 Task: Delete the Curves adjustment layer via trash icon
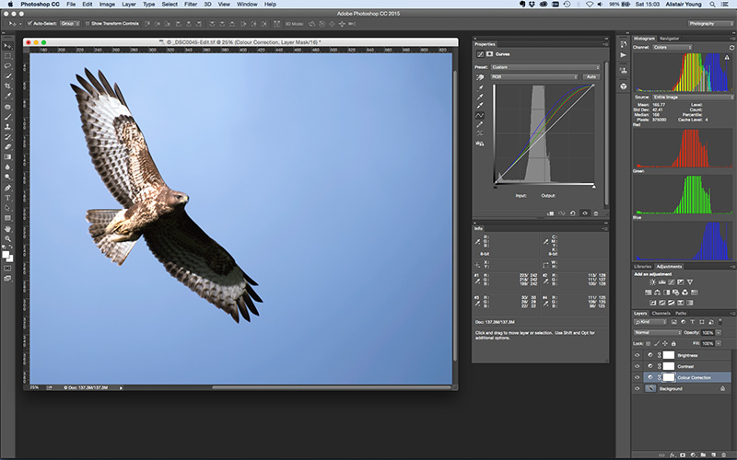pos(596,213)
